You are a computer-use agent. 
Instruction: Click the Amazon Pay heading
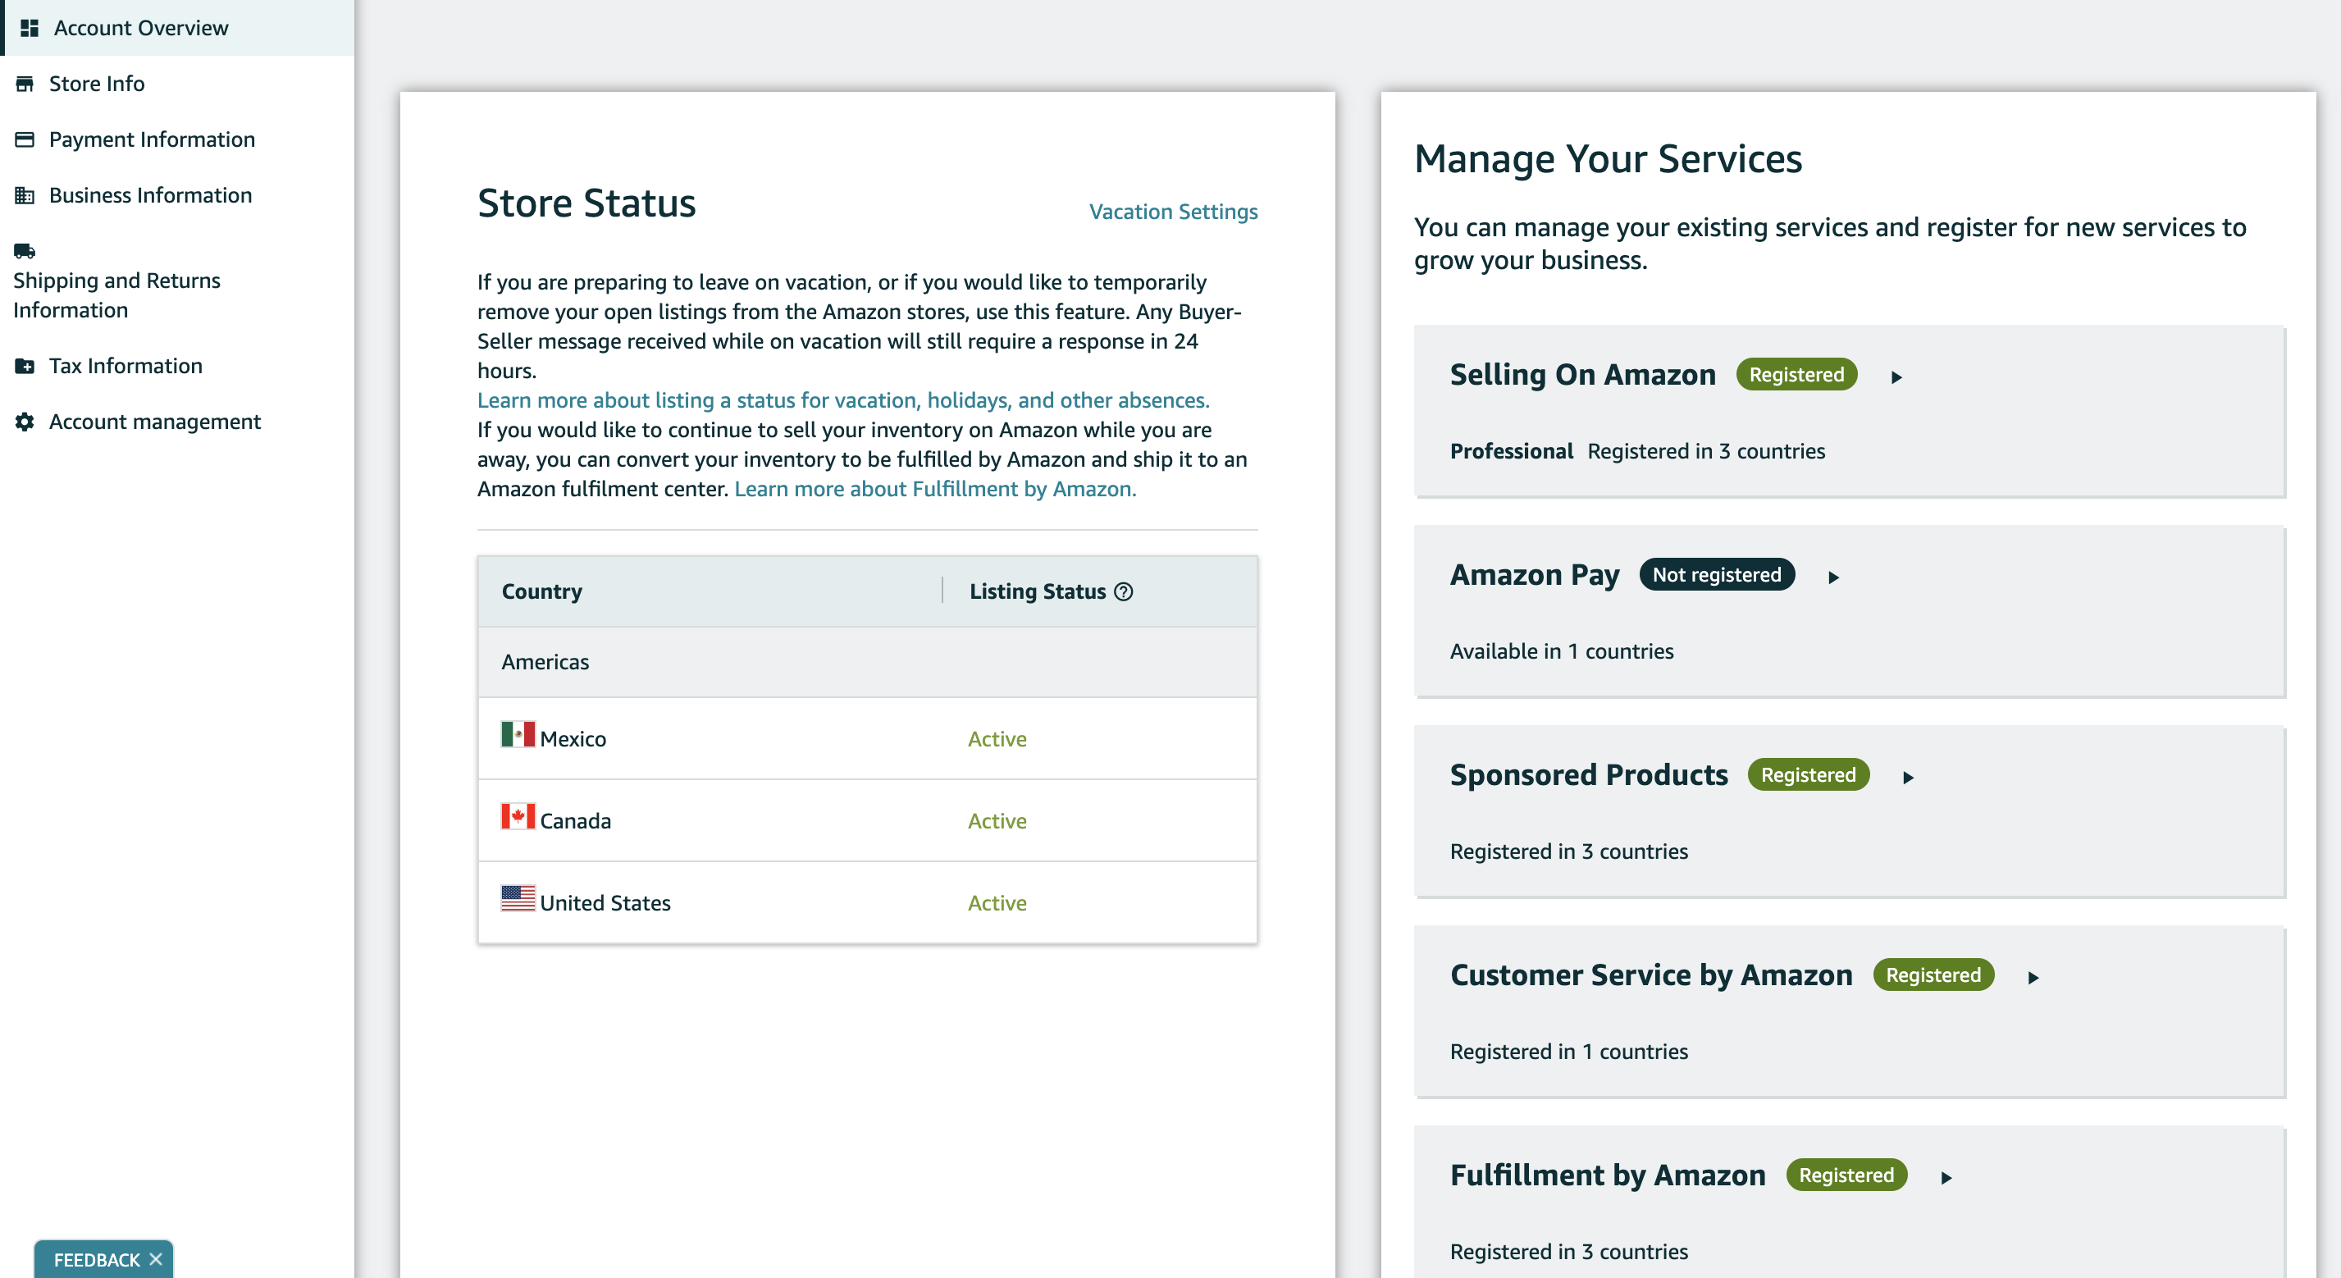(1534, 574)
